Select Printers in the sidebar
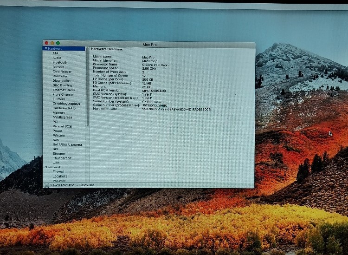Screen dimensions: 348x255 pyautogui.click(x=59, y=135)
